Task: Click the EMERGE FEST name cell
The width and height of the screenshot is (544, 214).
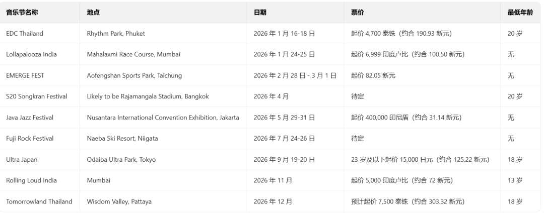Action: [x=26, y=75]
